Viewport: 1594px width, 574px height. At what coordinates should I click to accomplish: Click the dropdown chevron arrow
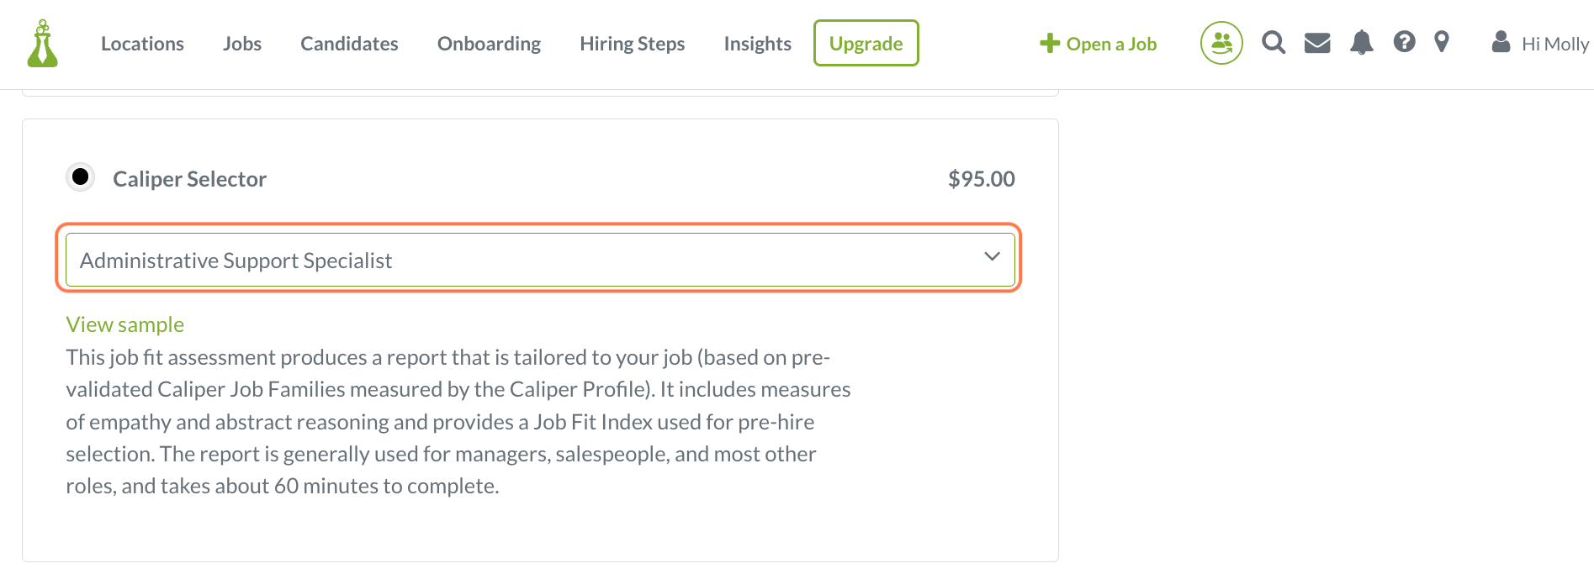[992, 256]
